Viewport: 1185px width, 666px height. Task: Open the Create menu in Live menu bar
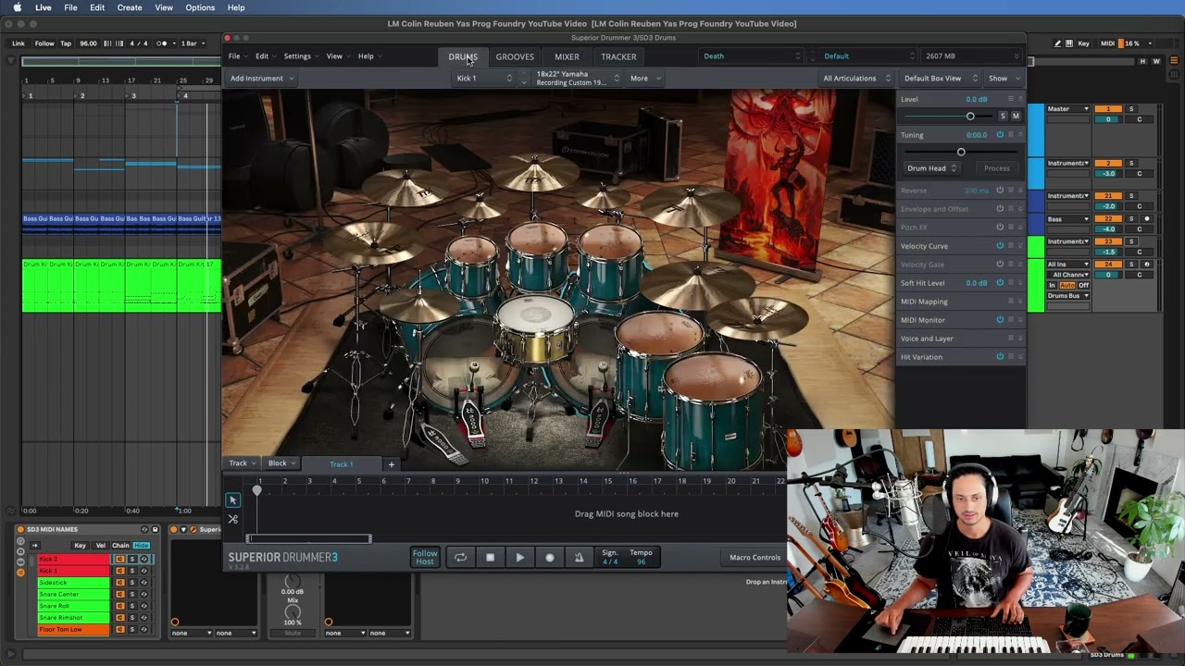[130, 7]
